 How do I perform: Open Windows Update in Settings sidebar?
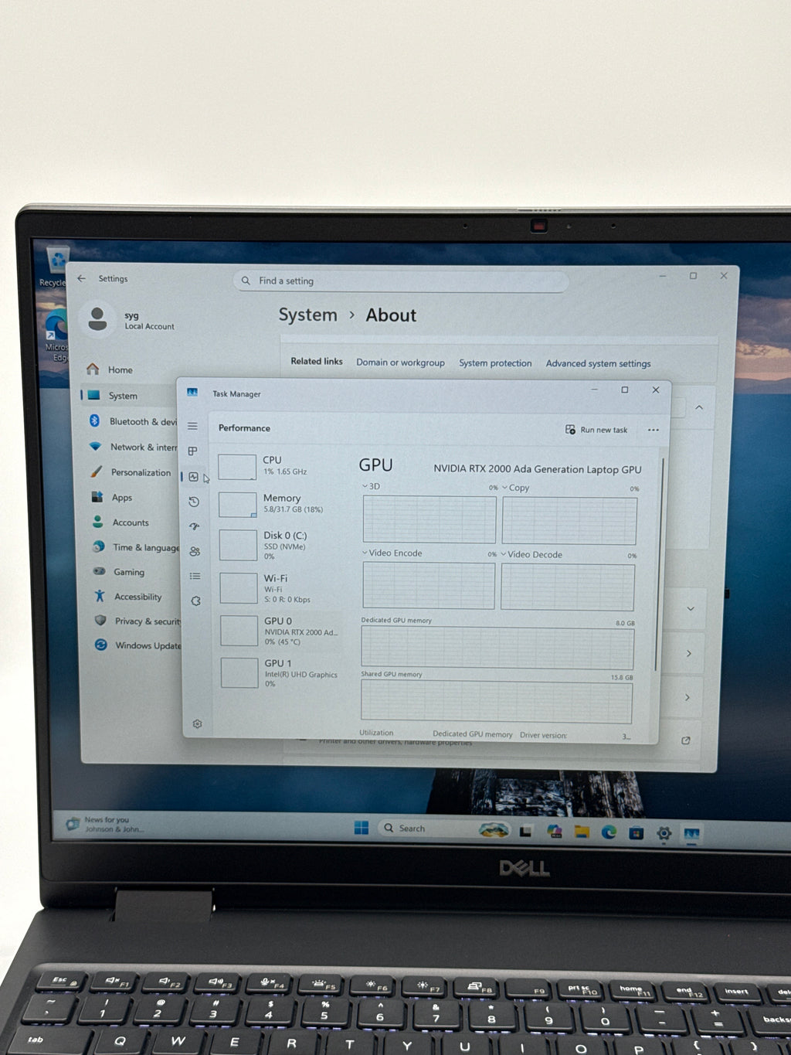click(138, 645)
